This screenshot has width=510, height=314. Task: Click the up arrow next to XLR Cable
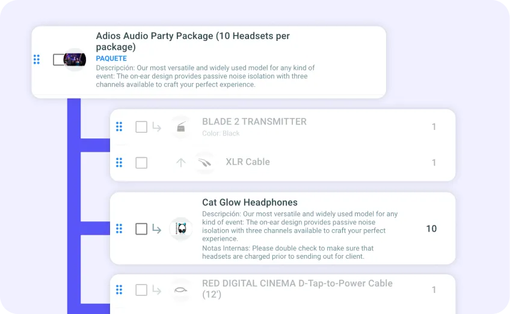[x=181, y=162]
